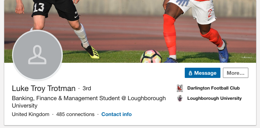The height and width of the screenshot is (128, 260).
Task: Click the number 13 on black shorts
Action: tap(39, 8)
